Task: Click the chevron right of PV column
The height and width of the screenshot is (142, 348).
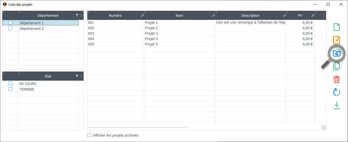Action: (324, 16)
